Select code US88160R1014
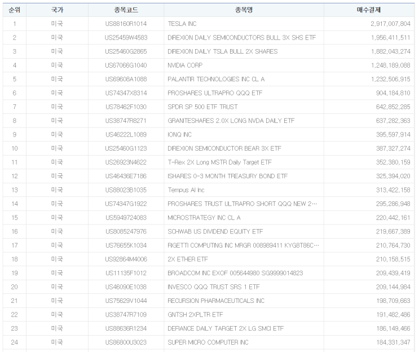This screenshot has height=352, width=419. (x=126, y=24)
